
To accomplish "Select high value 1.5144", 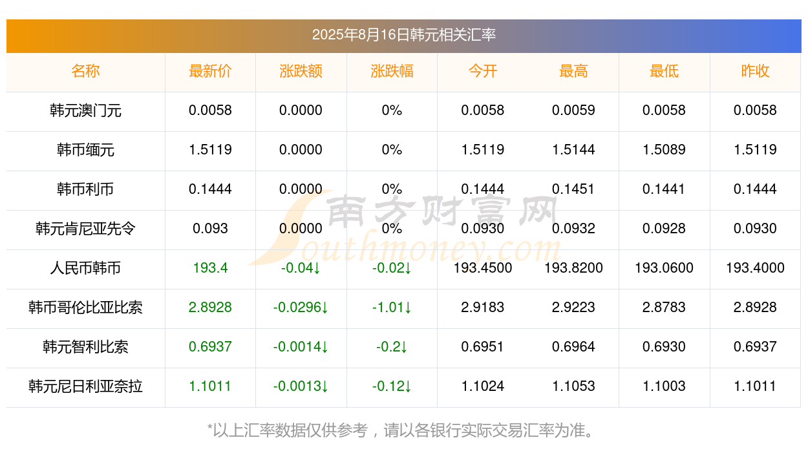I will (x=573, y=150).
